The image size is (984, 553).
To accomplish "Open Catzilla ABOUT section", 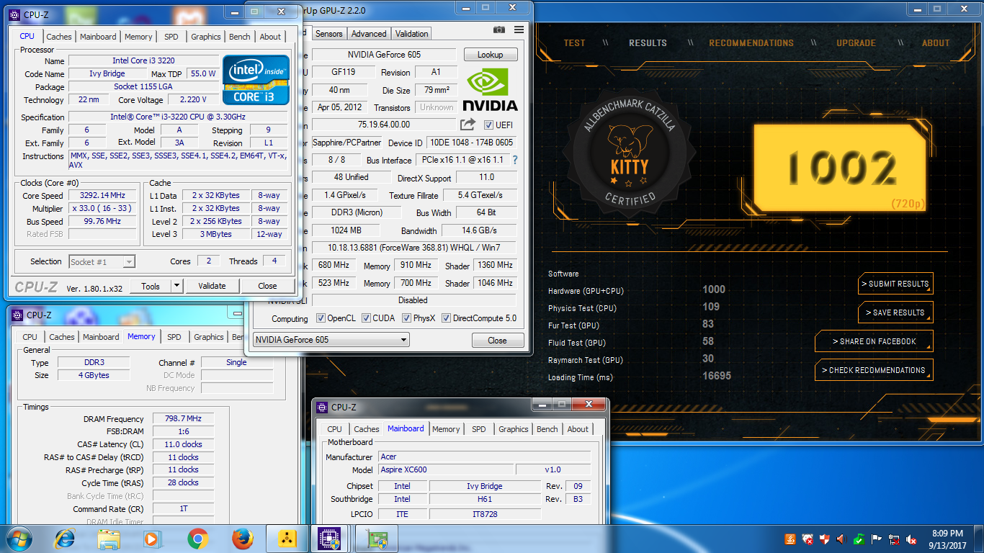I will coord(936,43).
